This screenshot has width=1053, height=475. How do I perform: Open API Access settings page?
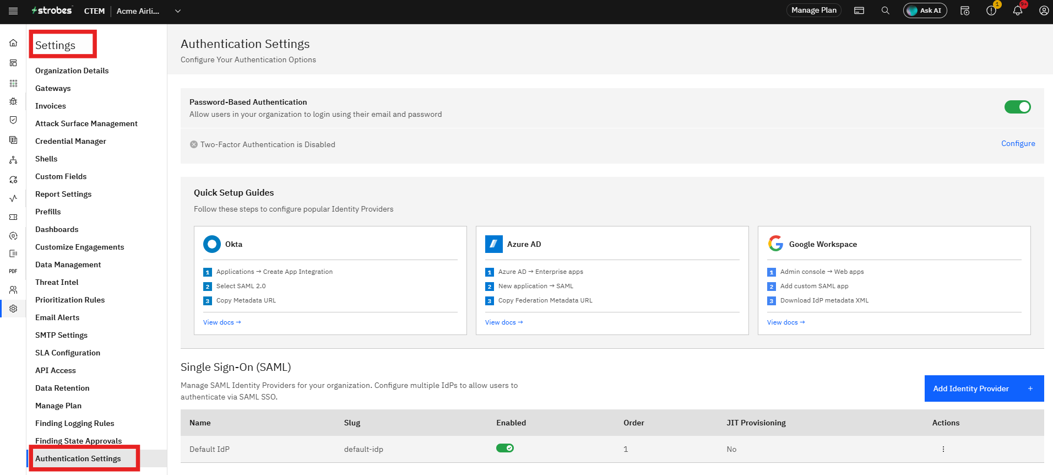(x=56, y=370)
